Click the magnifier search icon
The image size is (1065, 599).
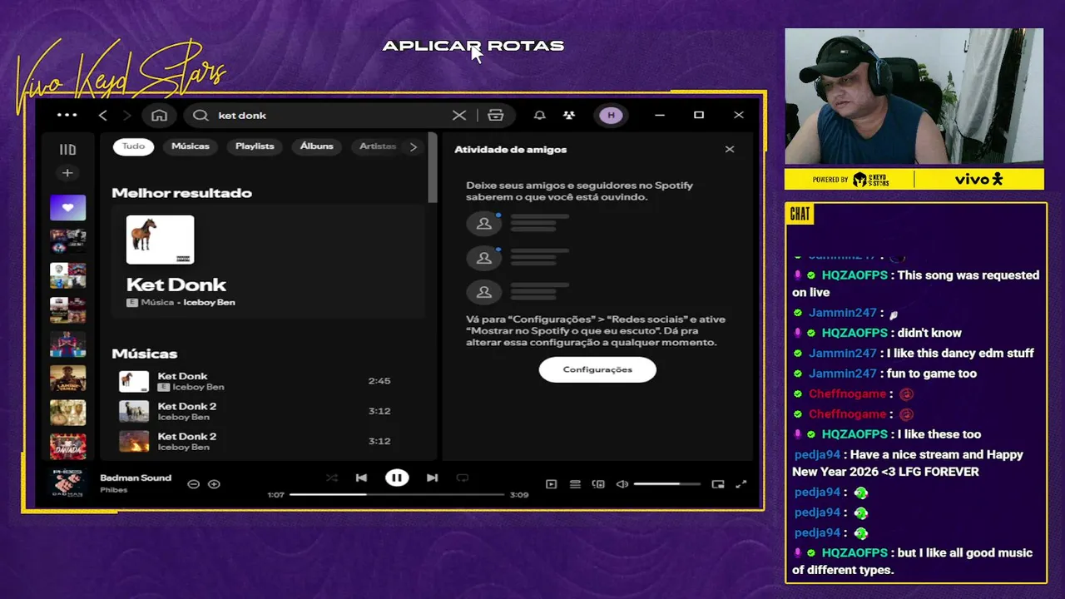(201, 115)
